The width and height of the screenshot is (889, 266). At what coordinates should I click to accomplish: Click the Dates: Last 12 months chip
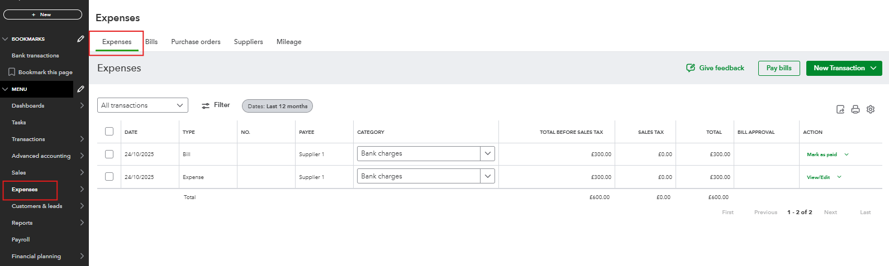pyautogui.click(x=277, y=106)
